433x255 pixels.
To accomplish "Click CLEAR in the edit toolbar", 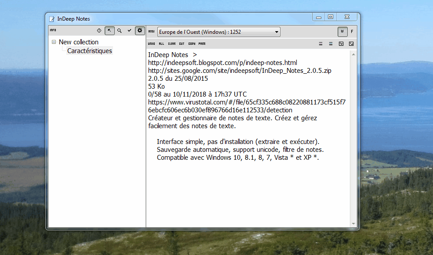I will 172,44.
